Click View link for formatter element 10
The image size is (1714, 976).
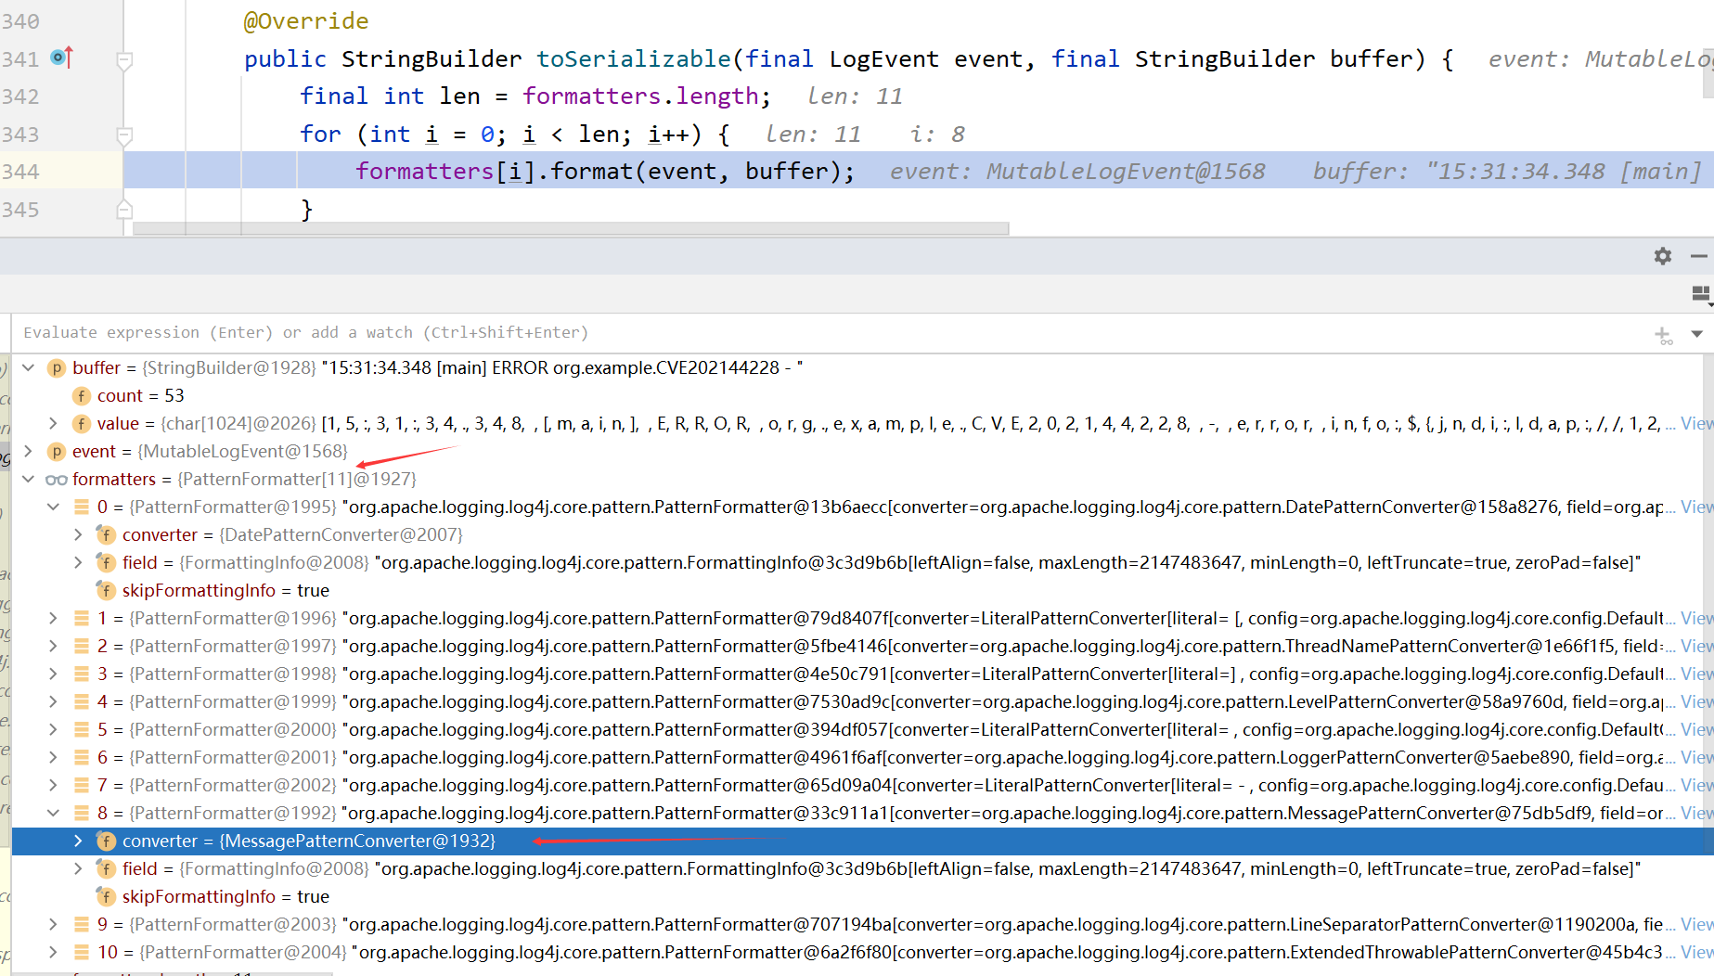pos(1696,952)
